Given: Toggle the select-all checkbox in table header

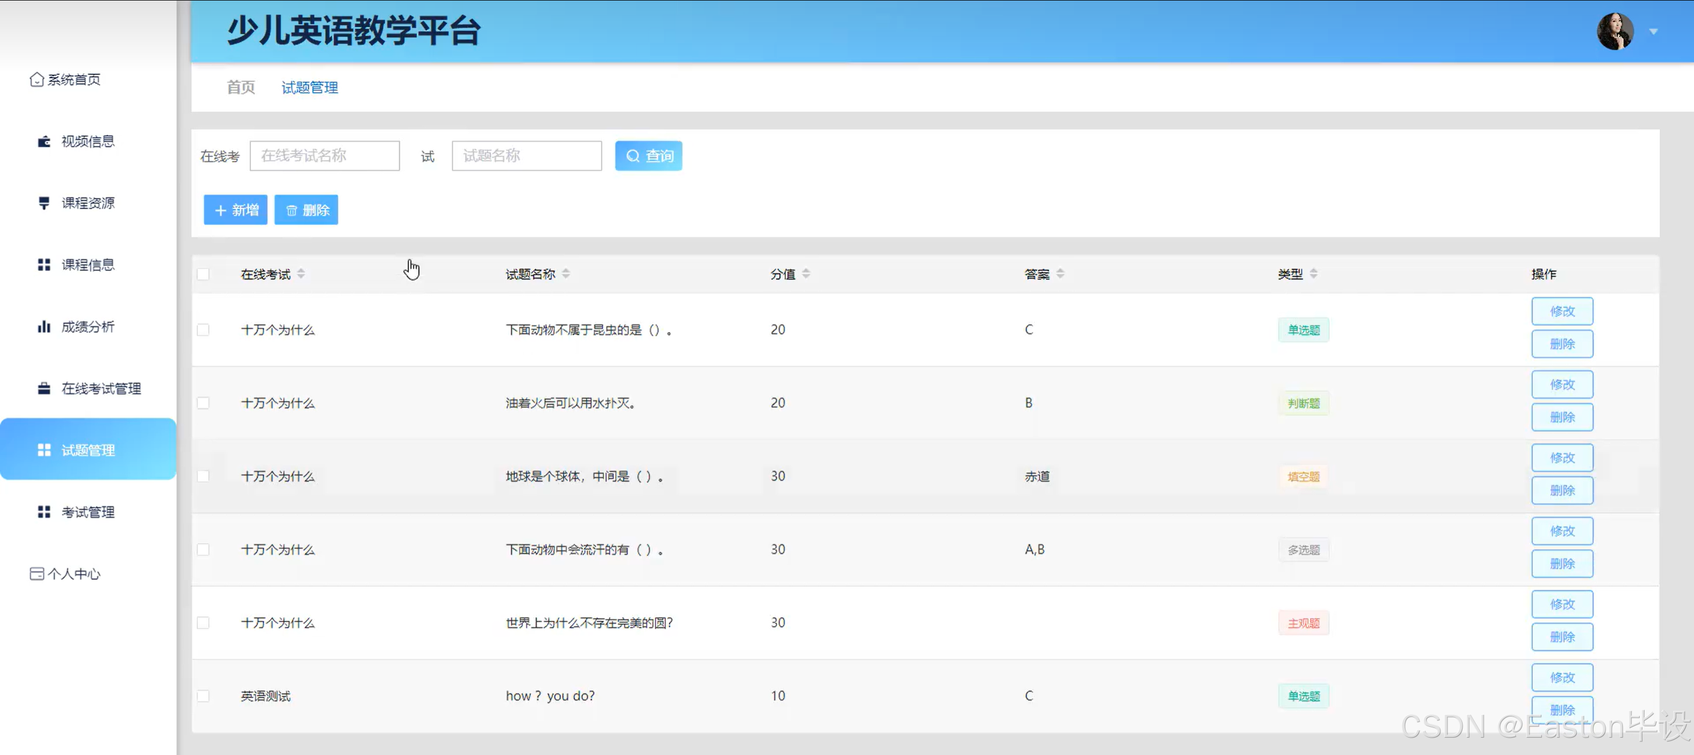Looking at the screenshot, I should coord(203,274).
